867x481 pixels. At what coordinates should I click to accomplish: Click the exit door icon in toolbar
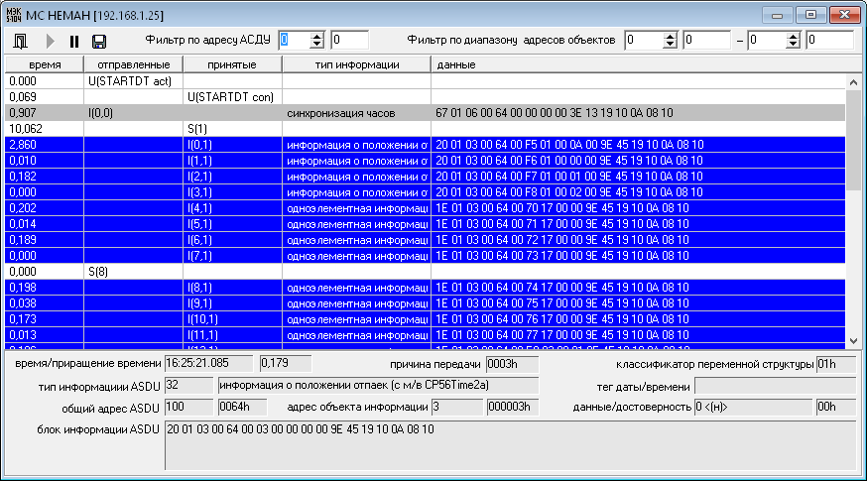[21, 41]
